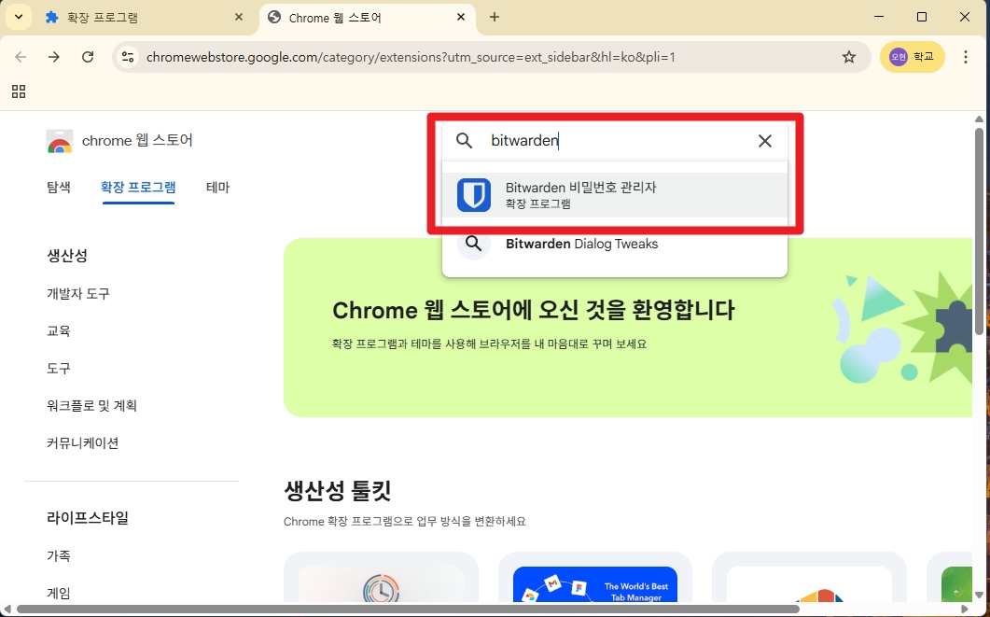
Task: Open the Chrome Web Store logo icon
Action: pyautogui.click(x=60, y=141)
